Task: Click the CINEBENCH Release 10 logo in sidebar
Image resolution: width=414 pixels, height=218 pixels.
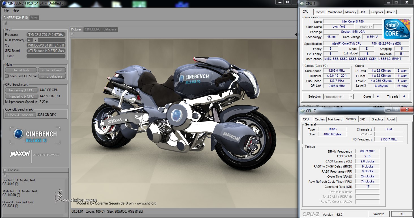Action: (x=35, y=136)
